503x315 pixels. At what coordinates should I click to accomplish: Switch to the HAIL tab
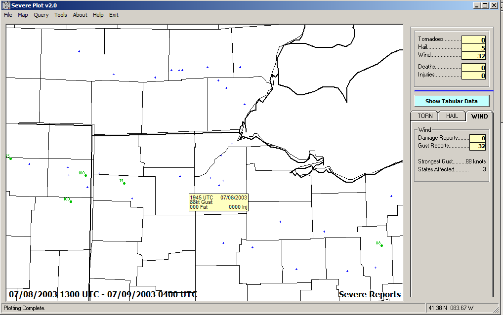point(452,116)
